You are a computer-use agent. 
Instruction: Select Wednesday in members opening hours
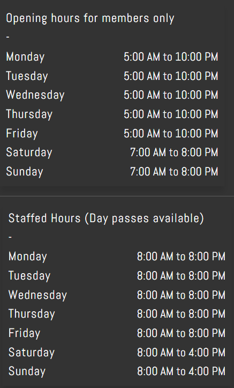[x=35, y=95]
